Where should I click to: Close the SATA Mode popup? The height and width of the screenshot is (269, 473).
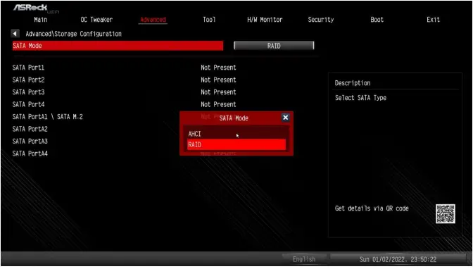pos(285,118)
